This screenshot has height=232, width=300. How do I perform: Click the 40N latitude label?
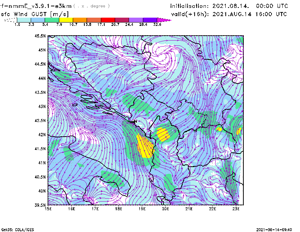[x=42, y=191]
